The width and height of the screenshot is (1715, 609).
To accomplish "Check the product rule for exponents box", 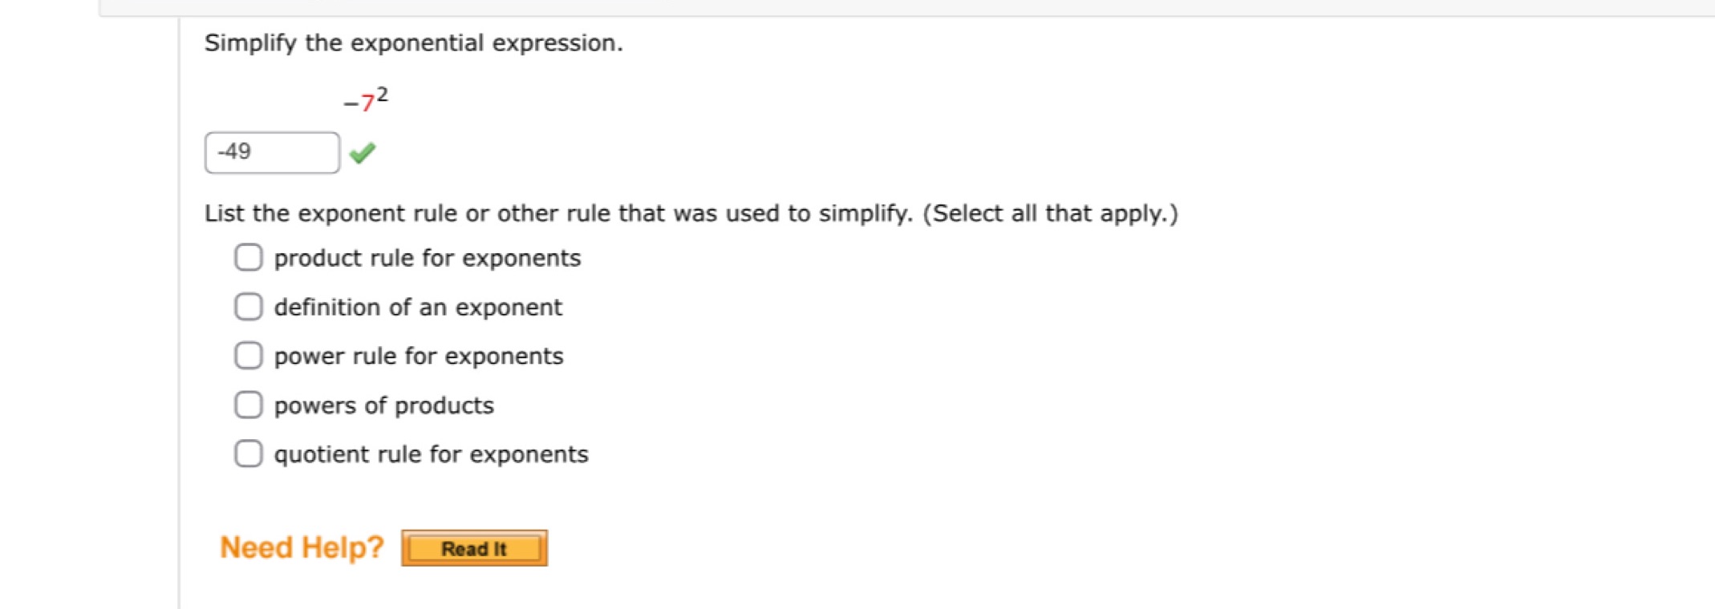I will point(249,257).
